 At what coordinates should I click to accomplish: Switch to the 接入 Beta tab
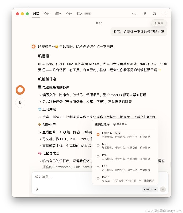click(84, 14)
